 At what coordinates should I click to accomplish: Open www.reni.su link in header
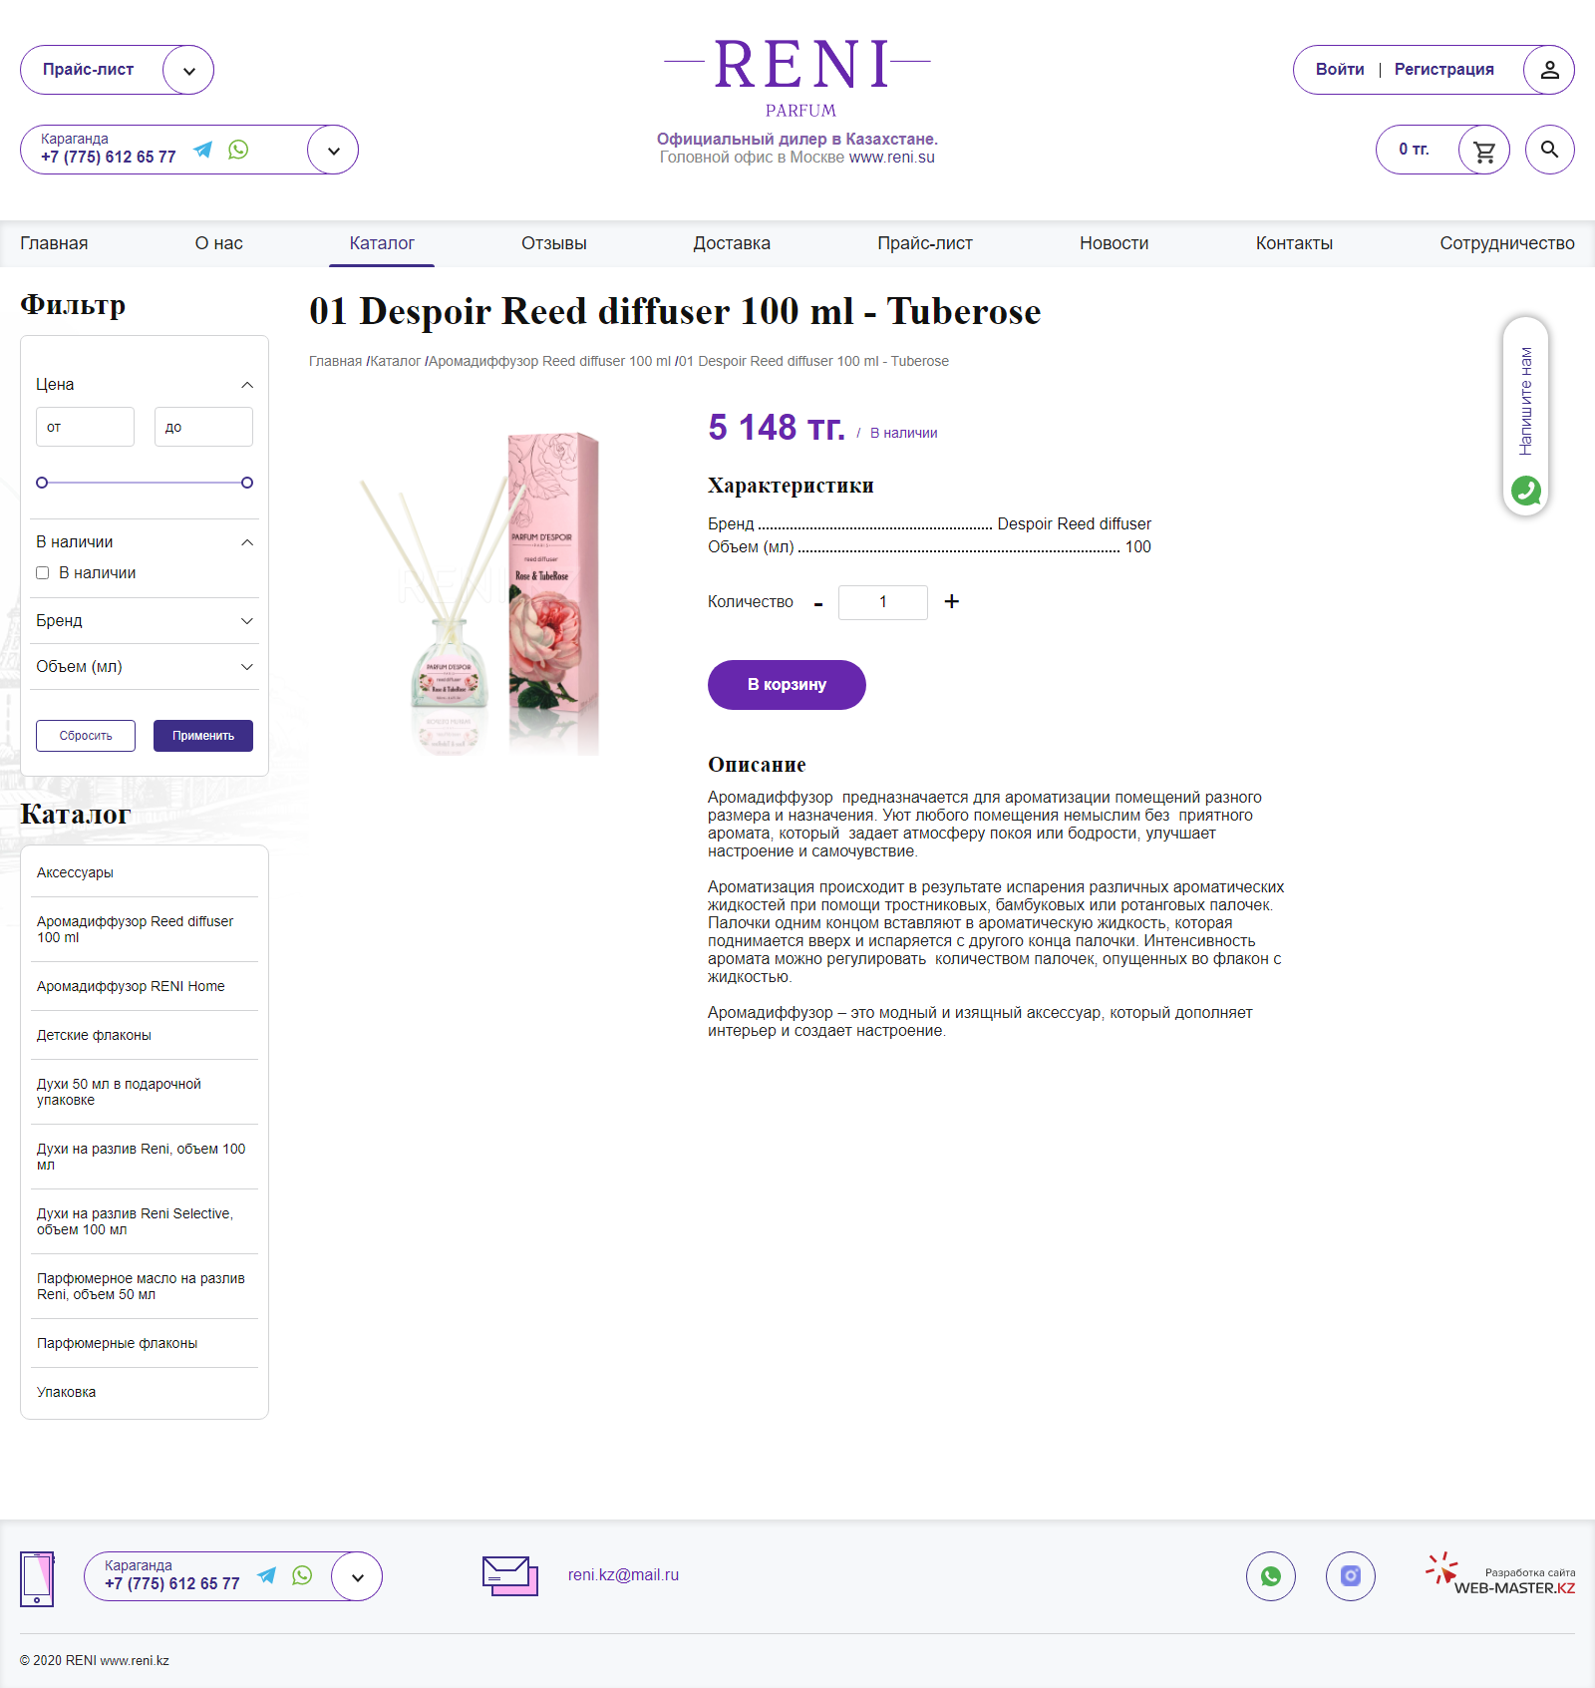coord(891,158)
